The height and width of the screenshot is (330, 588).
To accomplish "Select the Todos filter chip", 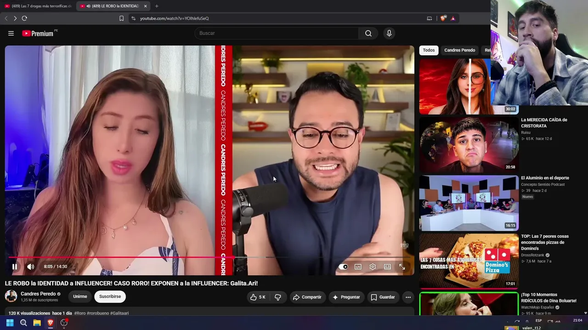I will 429,50.
